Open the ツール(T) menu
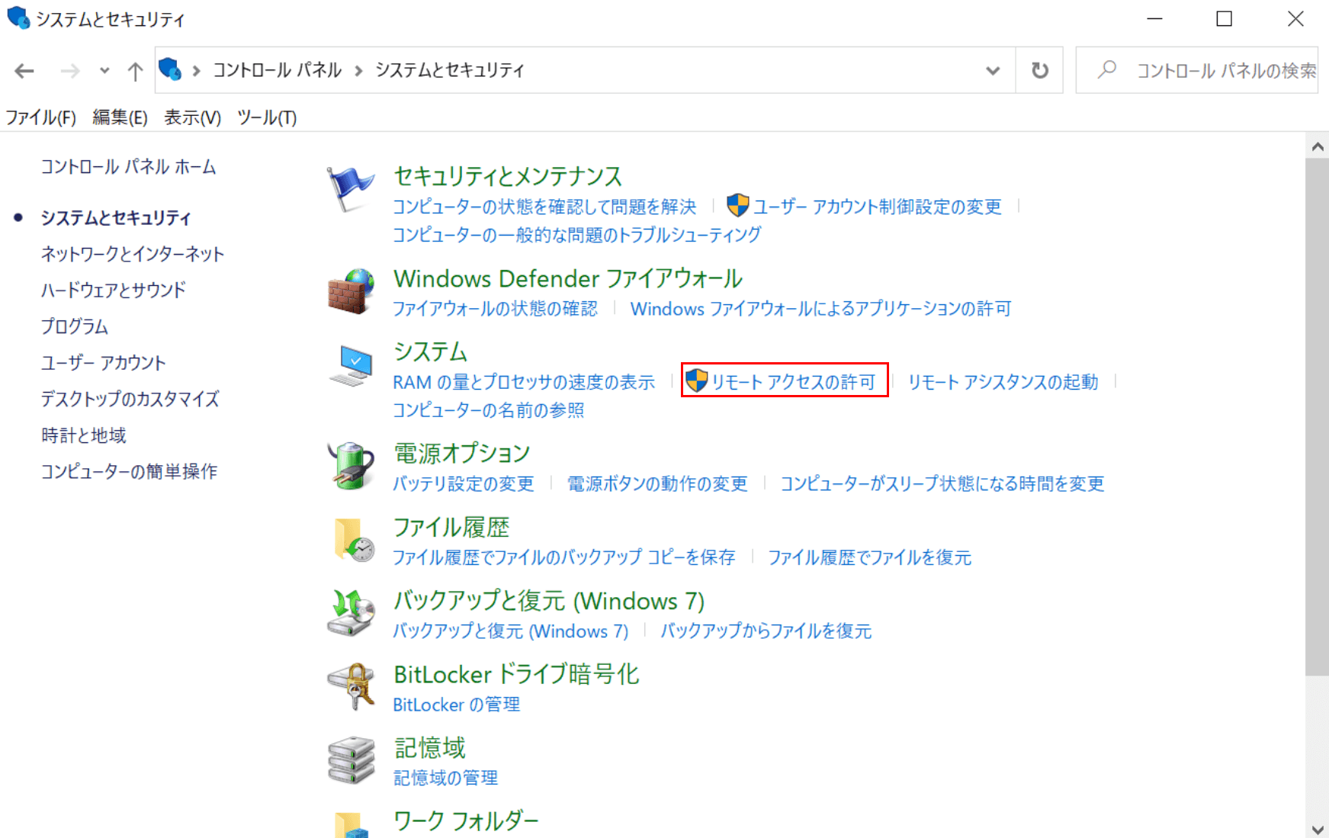The height and width of the screenshot is (838, 1329). (266, 117)
